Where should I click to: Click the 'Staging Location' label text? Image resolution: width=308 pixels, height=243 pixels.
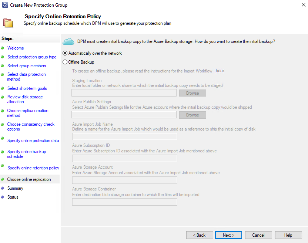tap(87, 81)
